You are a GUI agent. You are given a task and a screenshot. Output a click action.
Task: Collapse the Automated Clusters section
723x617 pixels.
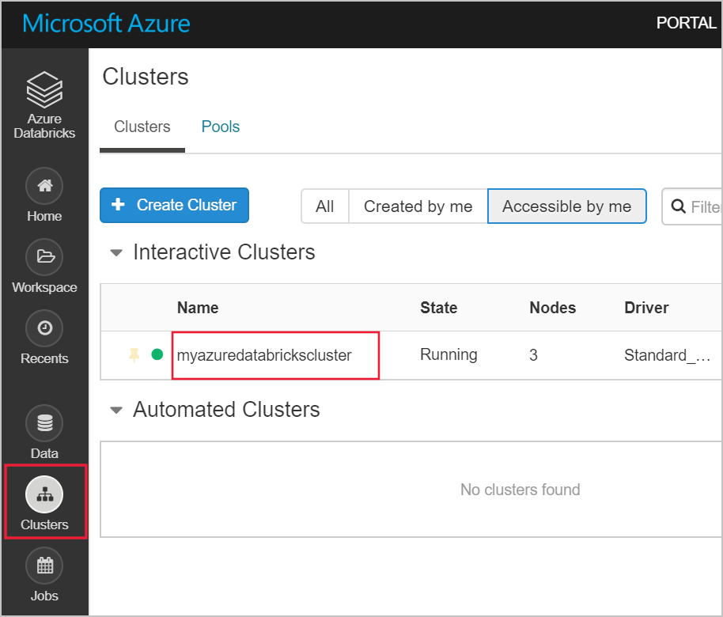pyautogui.click(x=116, y=410)
